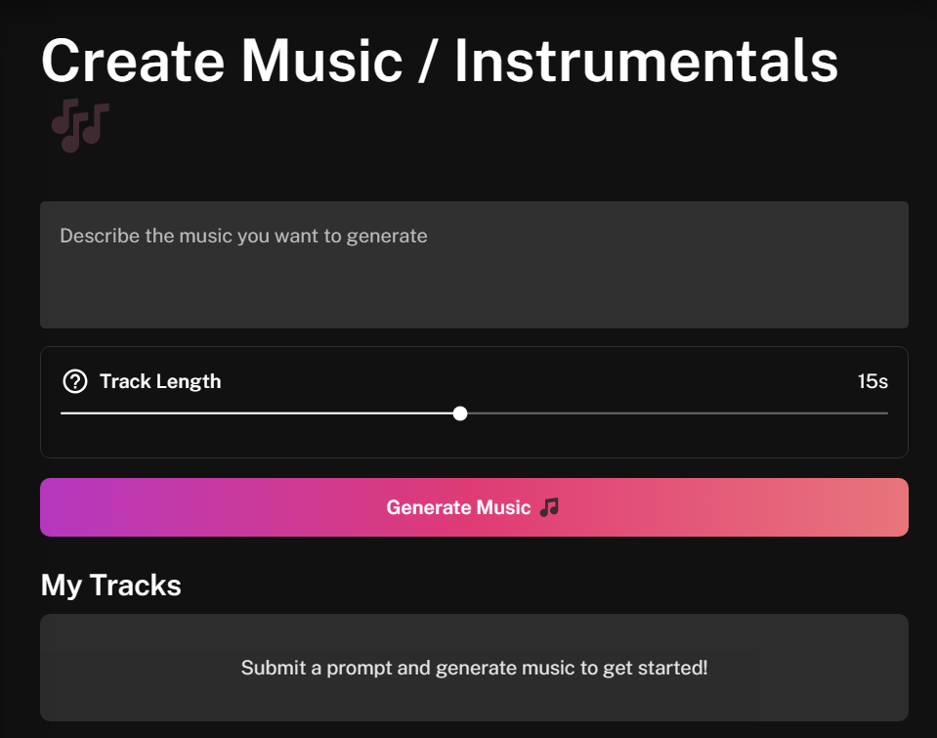Click the 'Create Music' words in the title
The height and width of the screenshot is (738, 937).
coord(222,61)
